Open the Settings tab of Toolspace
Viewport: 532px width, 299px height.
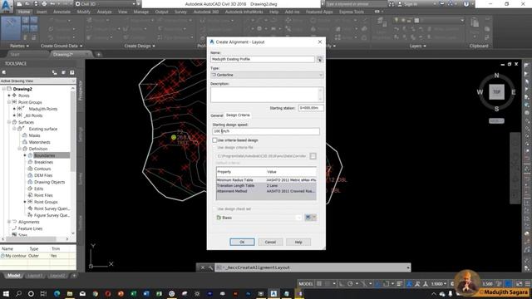[x=81, y=135]
